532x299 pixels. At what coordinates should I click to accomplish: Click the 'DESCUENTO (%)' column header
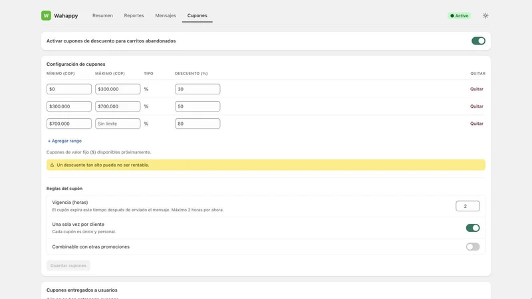tap(192, 74)
